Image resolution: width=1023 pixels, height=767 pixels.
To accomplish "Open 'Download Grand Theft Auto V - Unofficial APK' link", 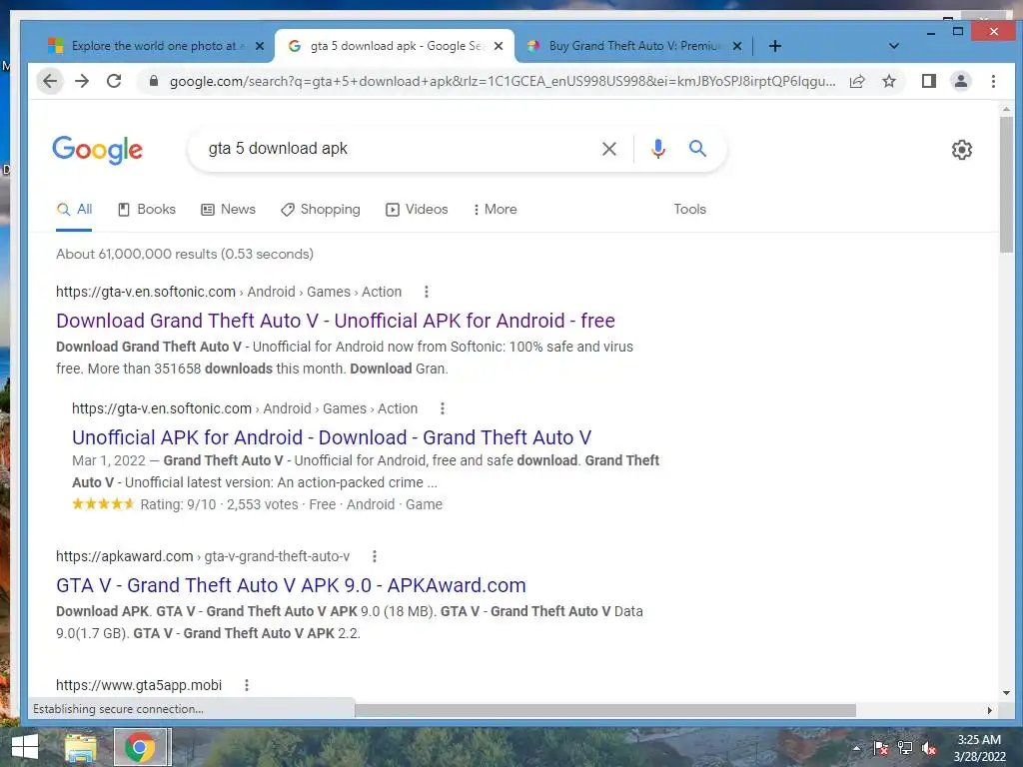I will tap(336, 321).
